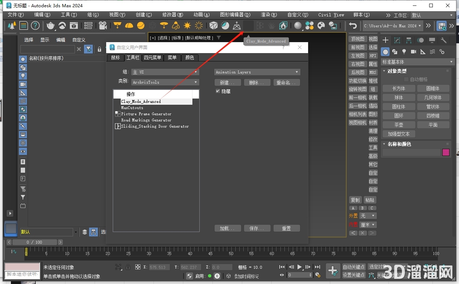Select the Lights category bulb icon

coord(404,52)
